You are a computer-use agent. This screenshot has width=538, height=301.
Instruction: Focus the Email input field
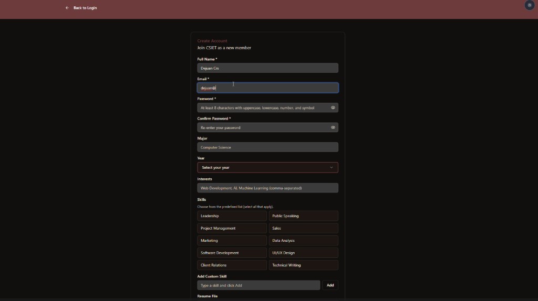click(267, 88)
